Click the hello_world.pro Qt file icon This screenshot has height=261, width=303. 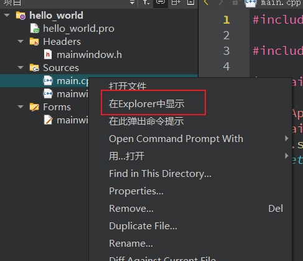pyautogui.click(x=35, y=29)
